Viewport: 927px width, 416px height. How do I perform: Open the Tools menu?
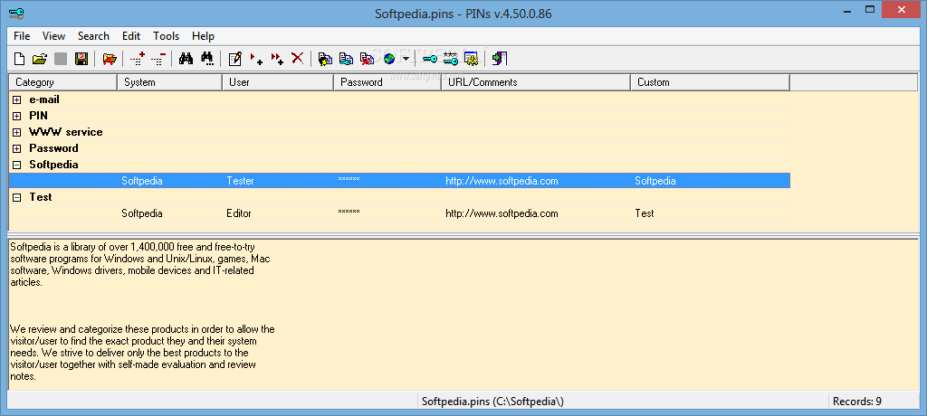coord(167,36)
